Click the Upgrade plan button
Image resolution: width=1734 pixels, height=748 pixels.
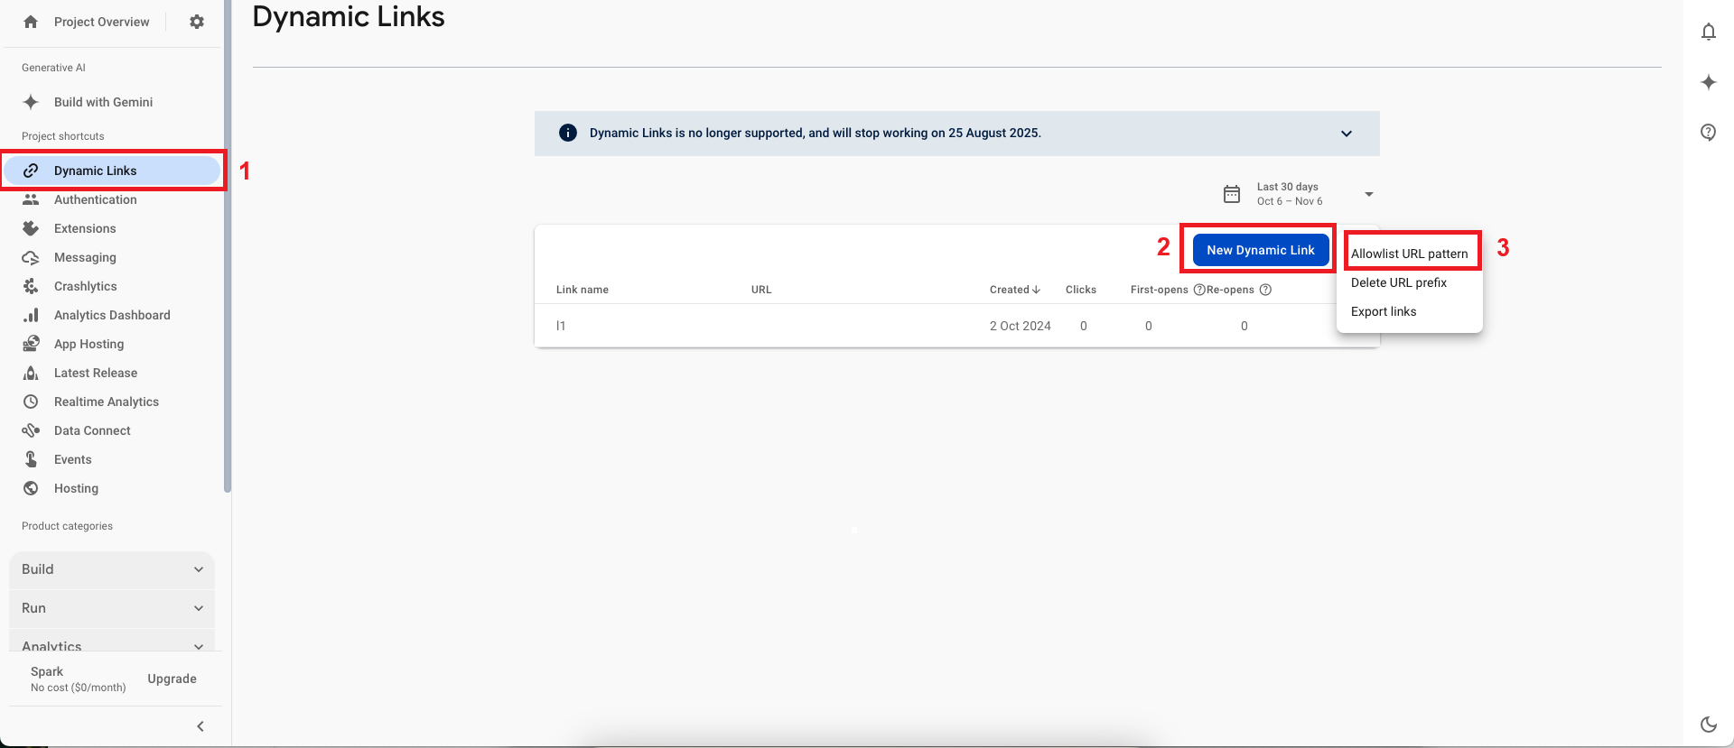pyautogui.click(x=172, y=679)
